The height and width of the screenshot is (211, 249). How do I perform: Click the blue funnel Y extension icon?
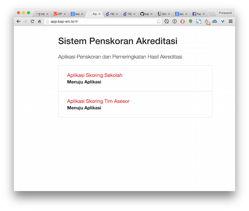coord(223,21)
